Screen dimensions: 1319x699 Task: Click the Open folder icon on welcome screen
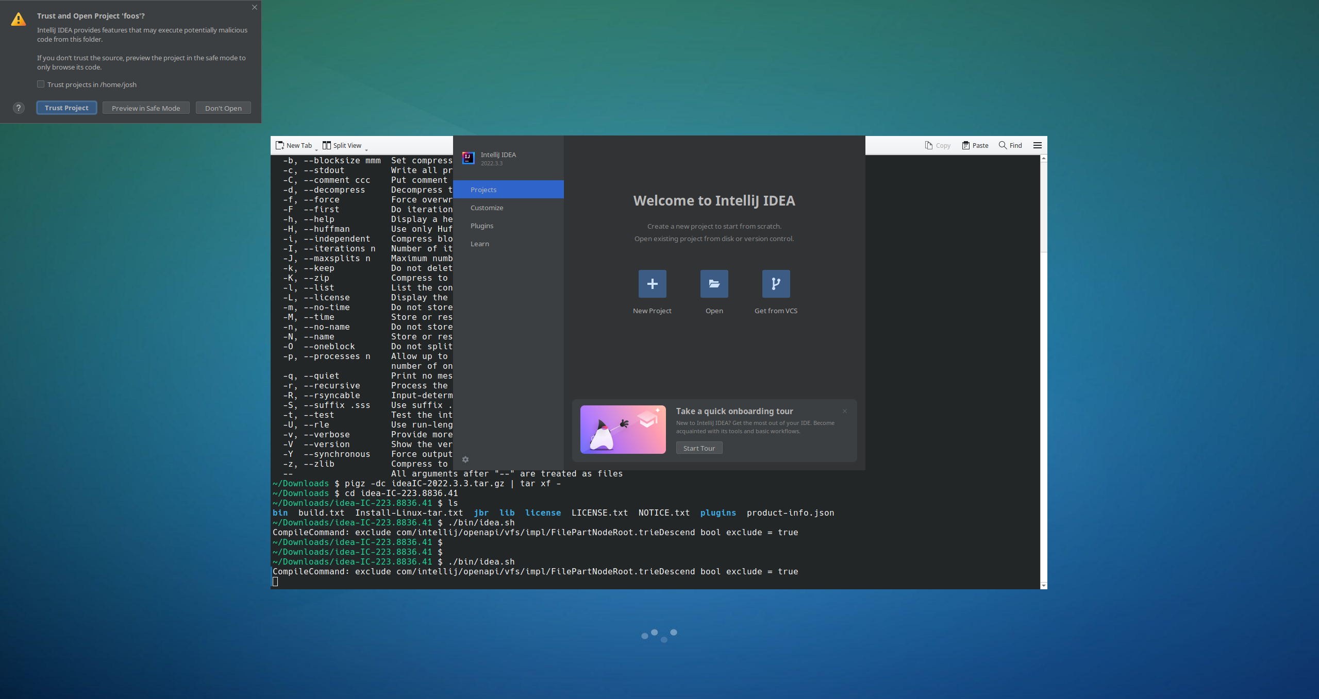pos(713,283)
